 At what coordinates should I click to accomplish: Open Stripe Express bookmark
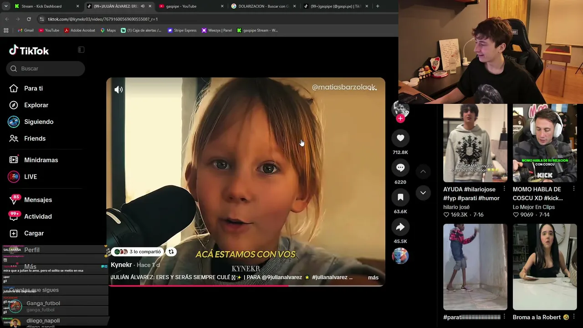tap(182, 31)
